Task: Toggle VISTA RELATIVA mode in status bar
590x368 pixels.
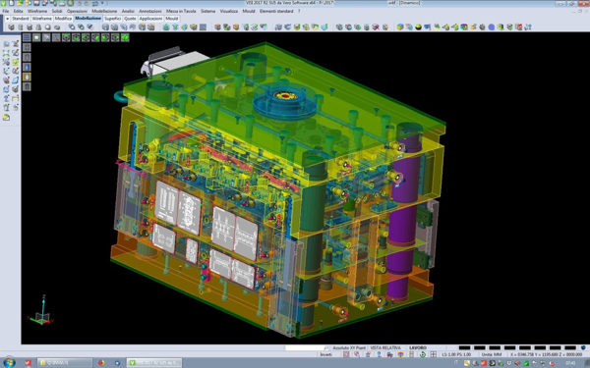Action: tap(385, 347)
